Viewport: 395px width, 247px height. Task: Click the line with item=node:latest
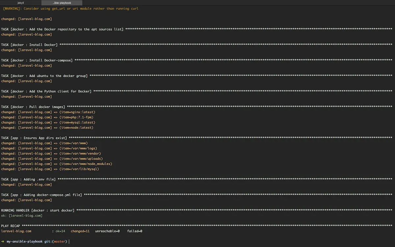[x=47, y=127]
